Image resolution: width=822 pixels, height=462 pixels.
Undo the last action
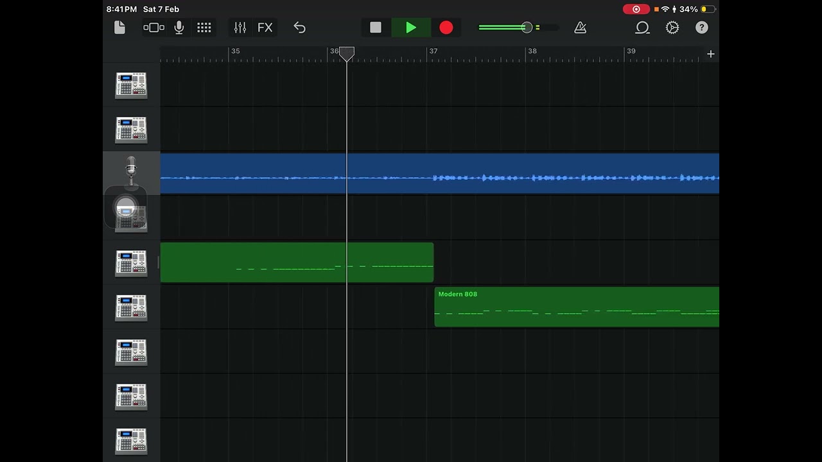point(300,28)
